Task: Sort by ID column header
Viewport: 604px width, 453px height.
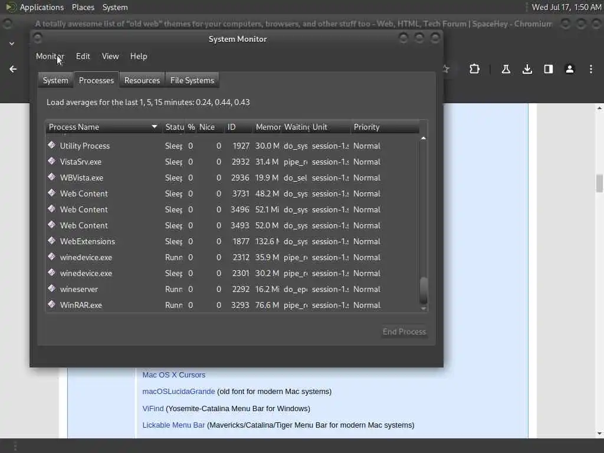Action: 238,127
